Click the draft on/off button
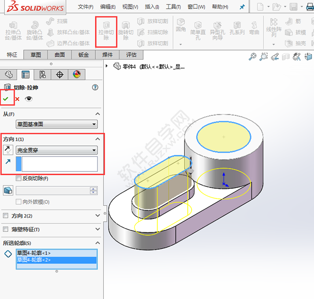The height and width of the screenshot is (299, 314). tap(8, 190)
